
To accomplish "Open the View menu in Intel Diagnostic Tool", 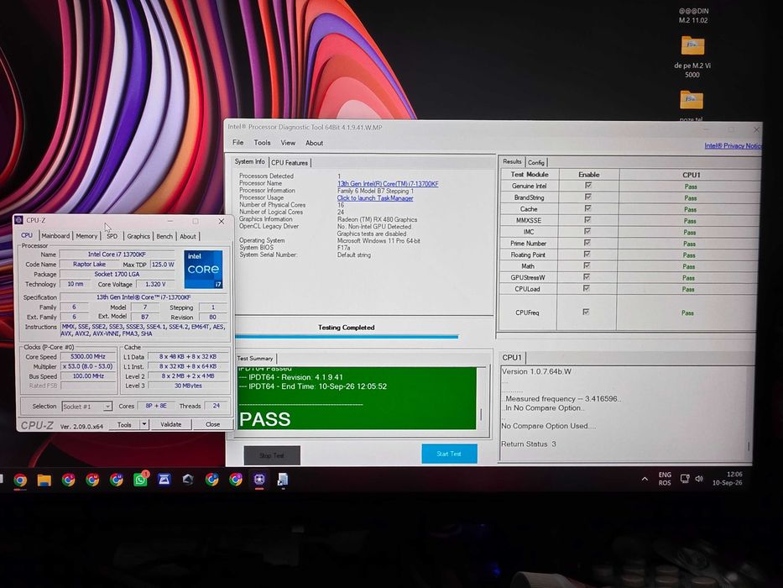I will 288,143.
